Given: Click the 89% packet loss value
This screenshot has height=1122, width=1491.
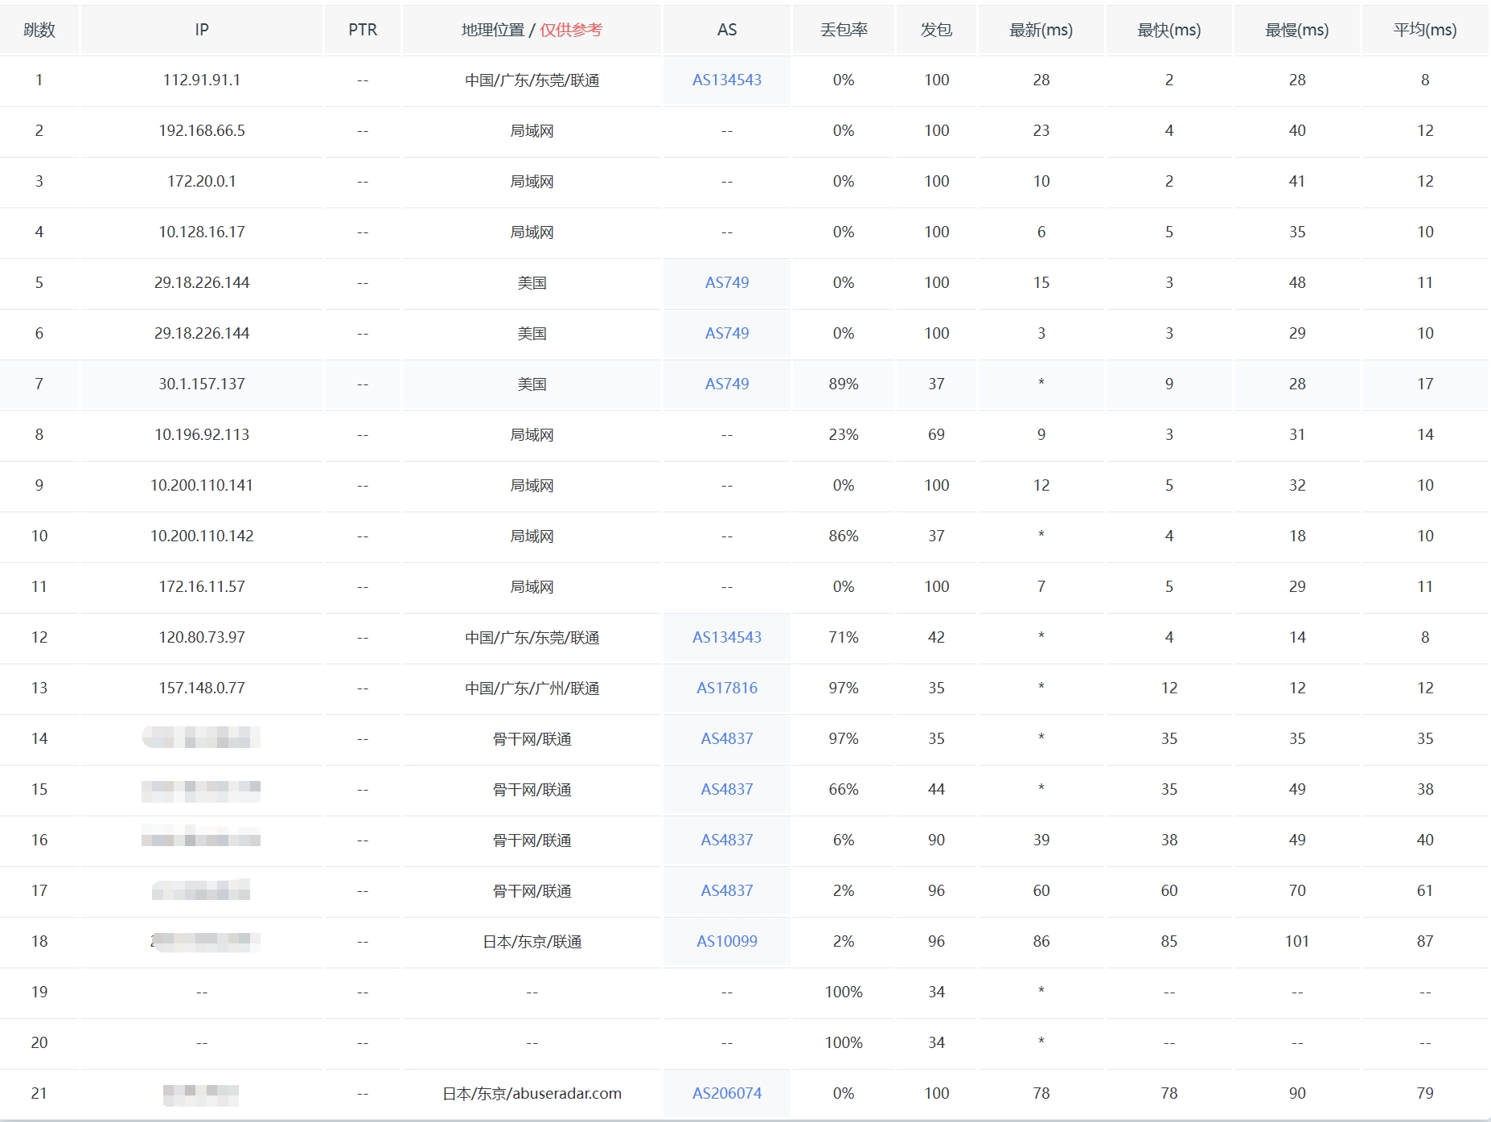Looking at the screenshot, I should click(x=844, y=384).
